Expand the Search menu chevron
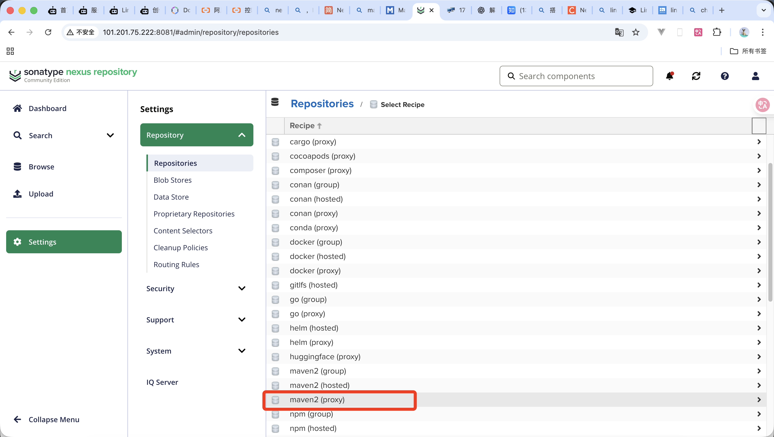 (x=110, y=135)
